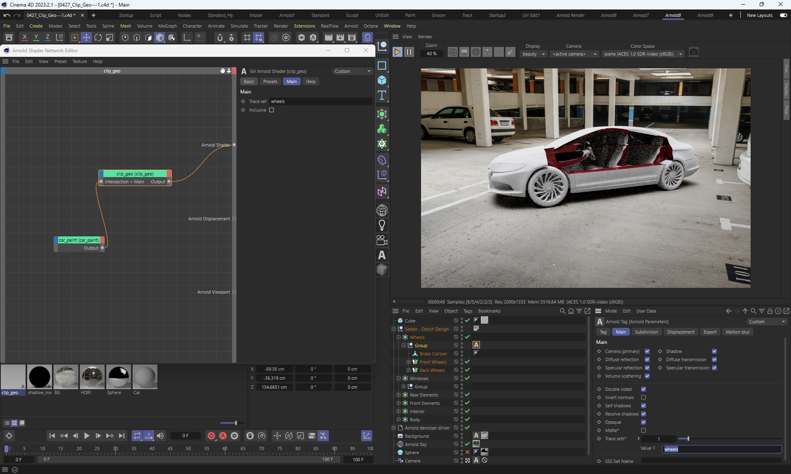This screenshot has width=791, height=474.
Task: Pause the IPR render
Action: coord(409,52)
